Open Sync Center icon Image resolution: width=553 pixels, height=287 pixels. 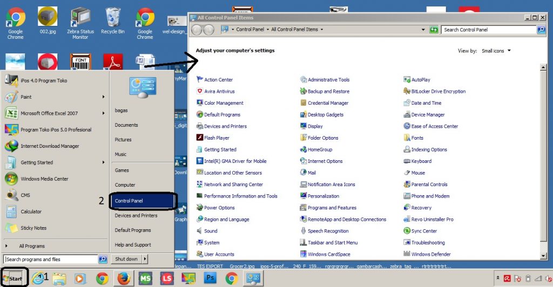click(407, 231)
